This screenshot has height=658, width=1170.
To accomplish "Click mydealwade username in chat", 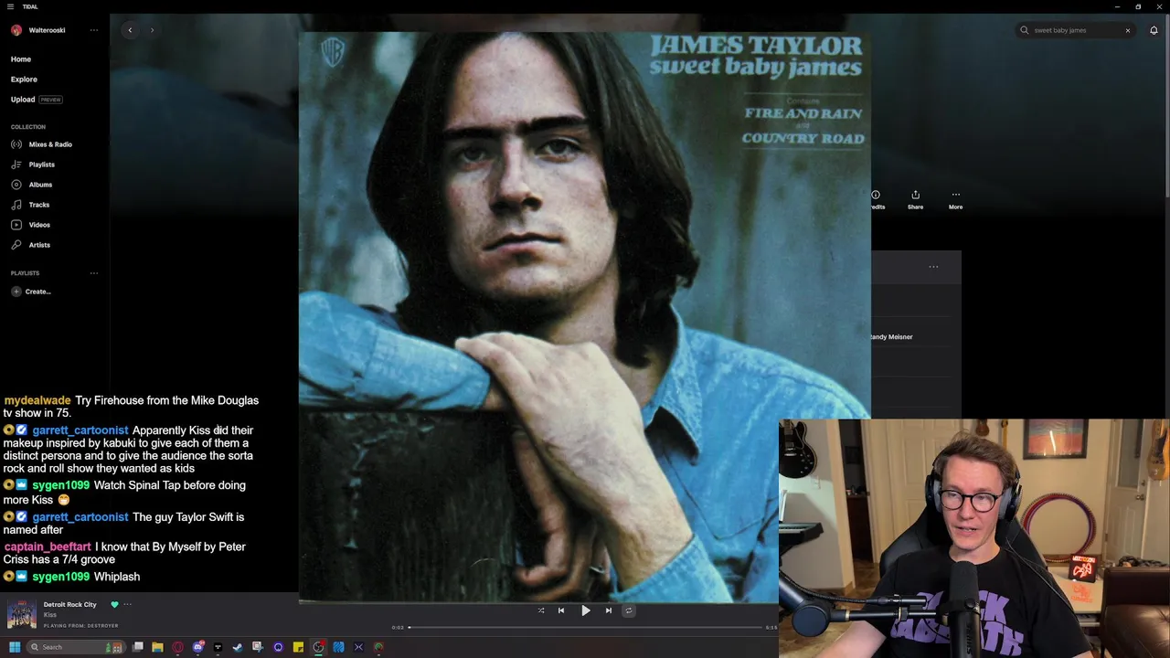I will (x=37, y=400).
